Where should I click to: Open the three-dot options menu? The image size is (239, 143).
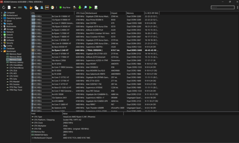tap(238, 7)
